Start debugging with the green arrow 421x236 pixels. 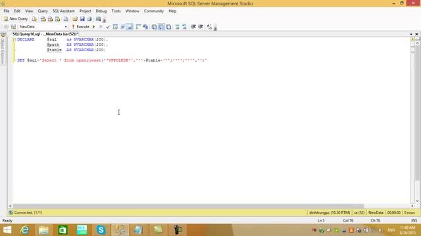coord(93,27)
